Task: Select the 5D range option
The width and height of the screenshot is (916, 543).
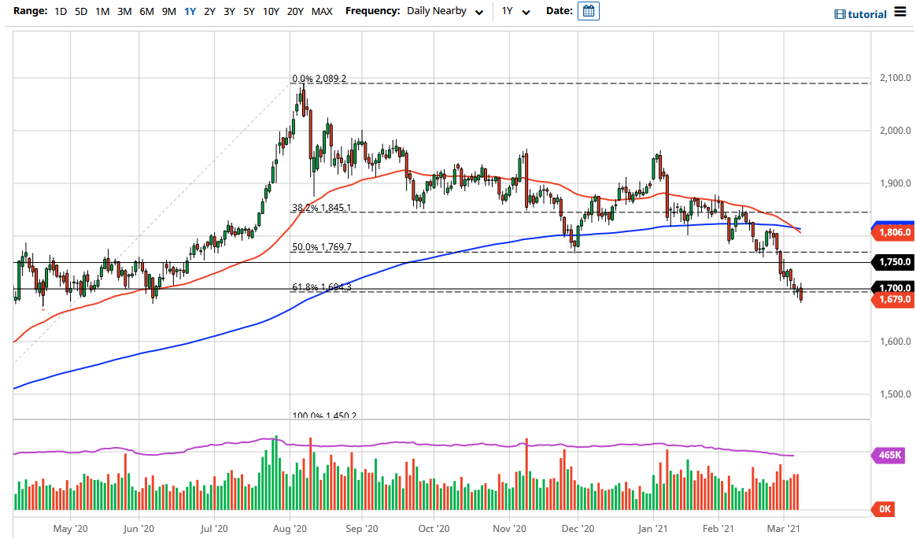Action: [81, 11]
